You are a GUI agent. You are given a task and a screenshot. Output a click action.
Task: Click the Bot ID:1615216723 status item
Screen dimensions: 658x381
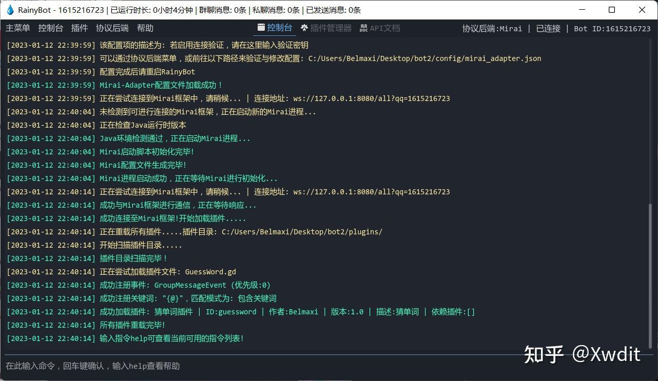coord(612,28)
